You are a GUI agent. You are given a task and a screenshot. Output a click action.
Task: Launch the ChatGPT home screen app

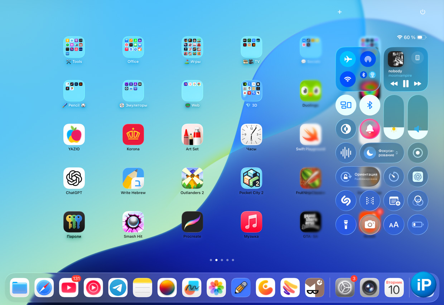tap(74, 178)
